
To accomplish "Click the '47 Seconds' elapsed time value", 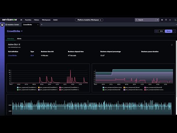I will click(x=72, y=55).
